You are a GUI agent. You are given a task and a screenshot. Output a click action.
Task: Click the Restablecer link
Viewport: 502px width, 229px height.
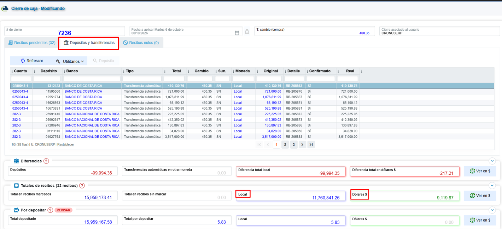click(x=66, y=144)
